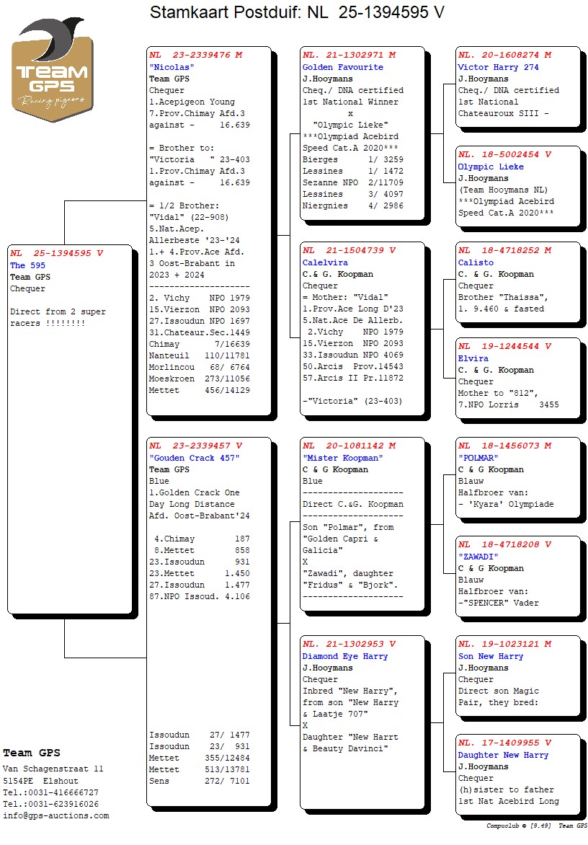This screenshot has width=588, height=845.
Task: Click the "Mister Koopman" name
Action: pos(342,458)
